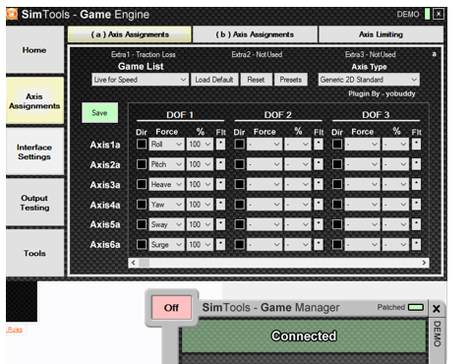The height and width of the screenshot is (364, 472).
Task: Toggle Flt button for Axis2a DOF 1
Action: coord(220,164)
